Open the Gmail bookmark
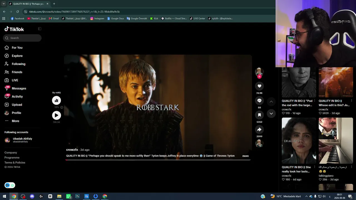Screen dimensions: 356x200 pyautogui.click(x=54, y=19)
